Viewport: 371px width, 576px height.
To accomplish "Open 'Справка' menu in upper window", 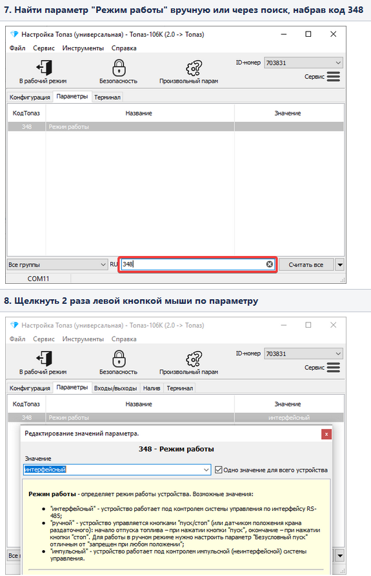I will 124,48.
